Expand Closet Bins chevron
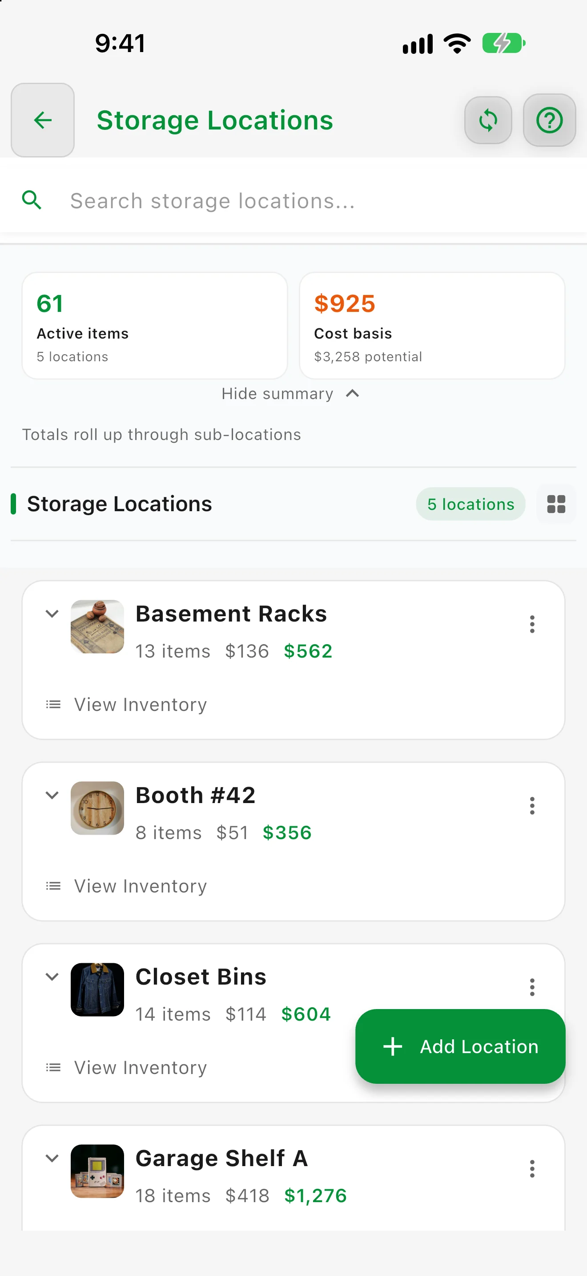 click(x=52, y=976)
